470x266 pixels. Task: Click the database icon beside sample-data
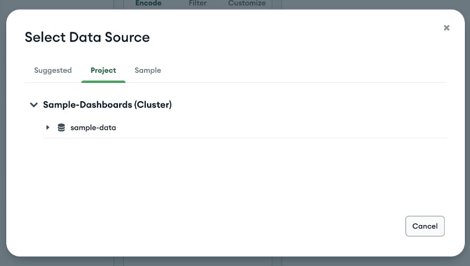point(61,127)
